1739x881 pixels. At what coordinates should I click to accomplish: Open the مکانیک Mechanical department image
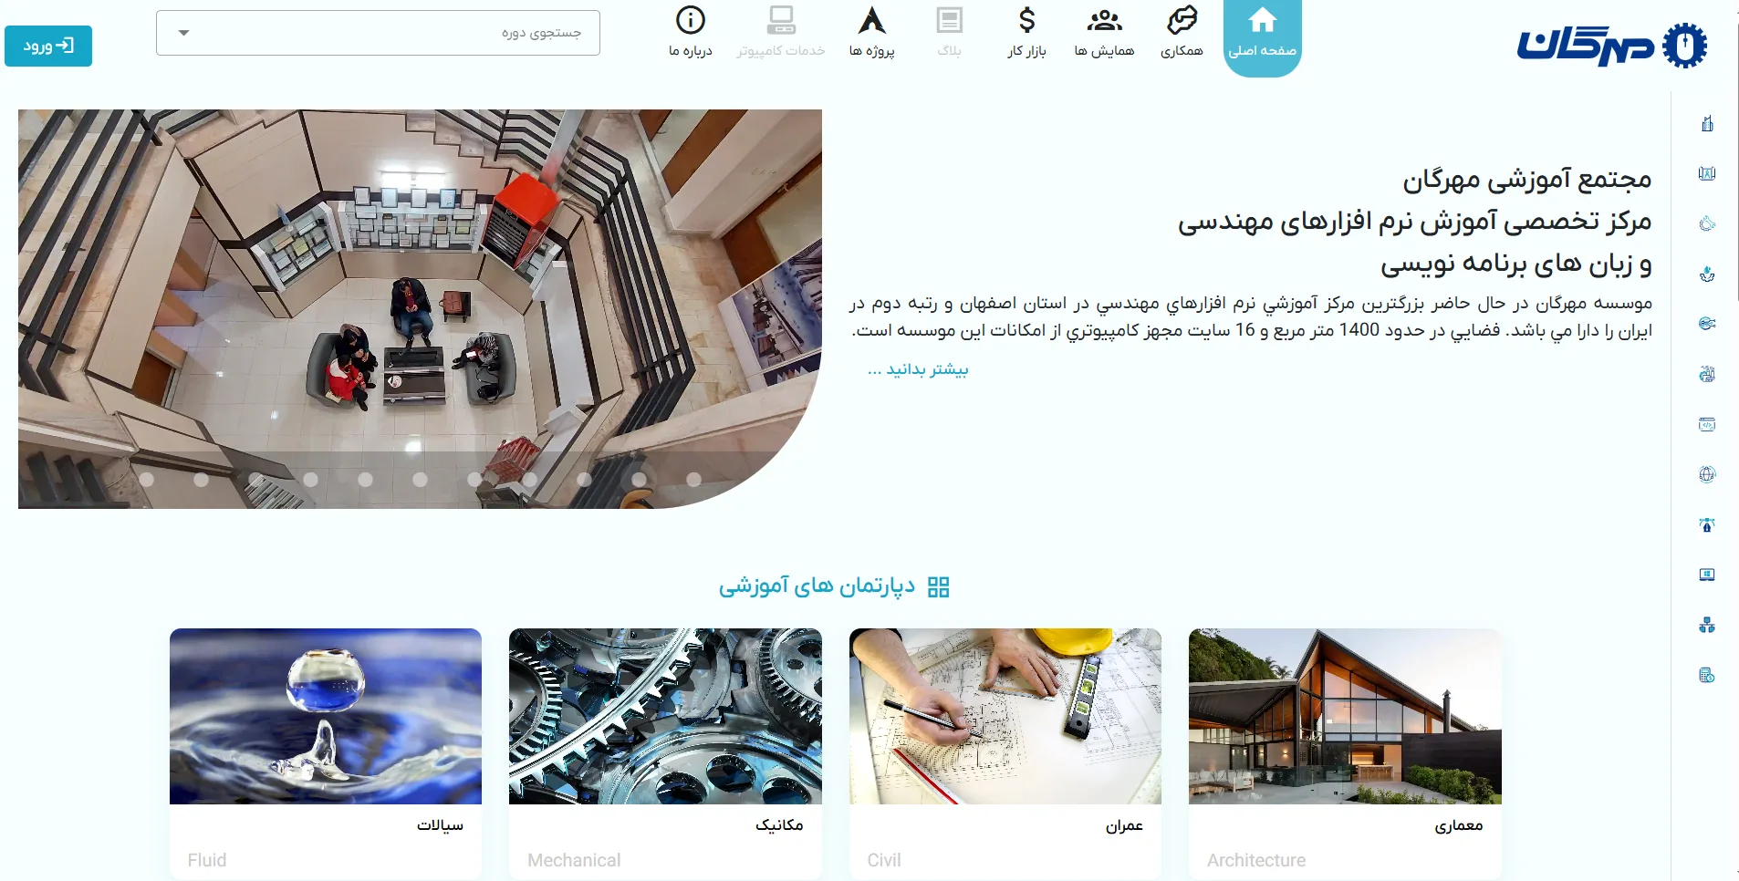tap(665, 716)
